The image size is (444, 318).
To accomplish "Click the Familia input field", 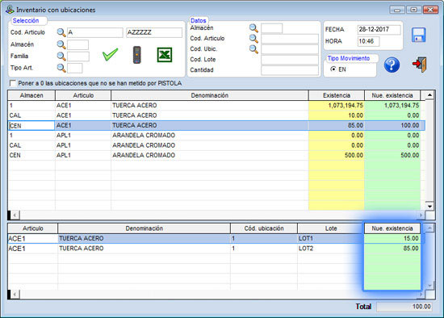I will [x=78, y=56].
